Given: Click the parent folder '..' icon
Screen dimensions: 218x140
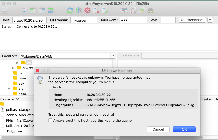Looking at the screenshot, I should (x=2, y=104).
